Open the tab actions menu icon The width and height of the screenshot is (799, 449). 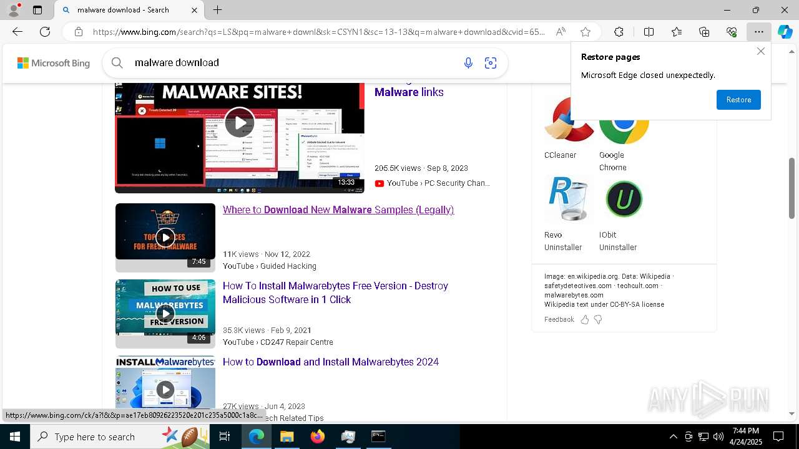(37, 10)
